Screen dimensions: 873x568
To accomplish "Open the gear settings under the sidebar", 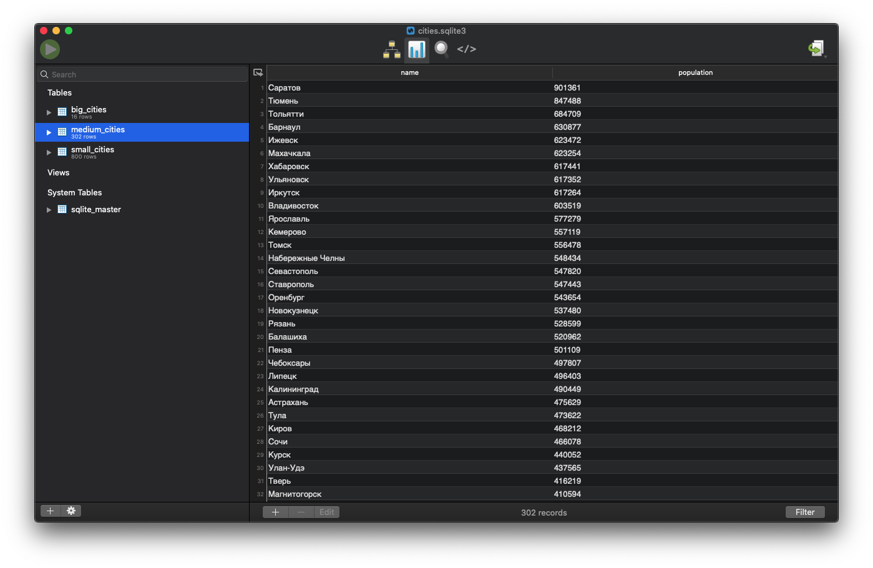I will [x=71, y=511].
